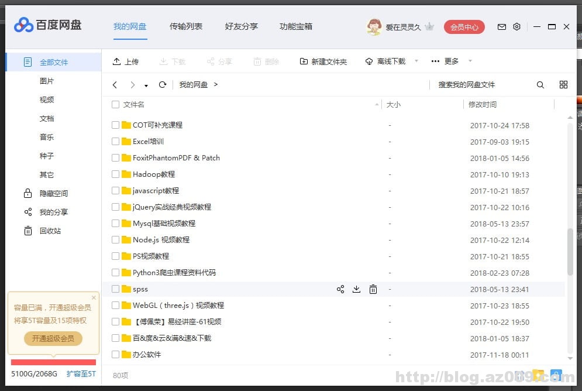Switch to grid view layout
This screenshot has height=391, width=582.
(x=563, y=84)
